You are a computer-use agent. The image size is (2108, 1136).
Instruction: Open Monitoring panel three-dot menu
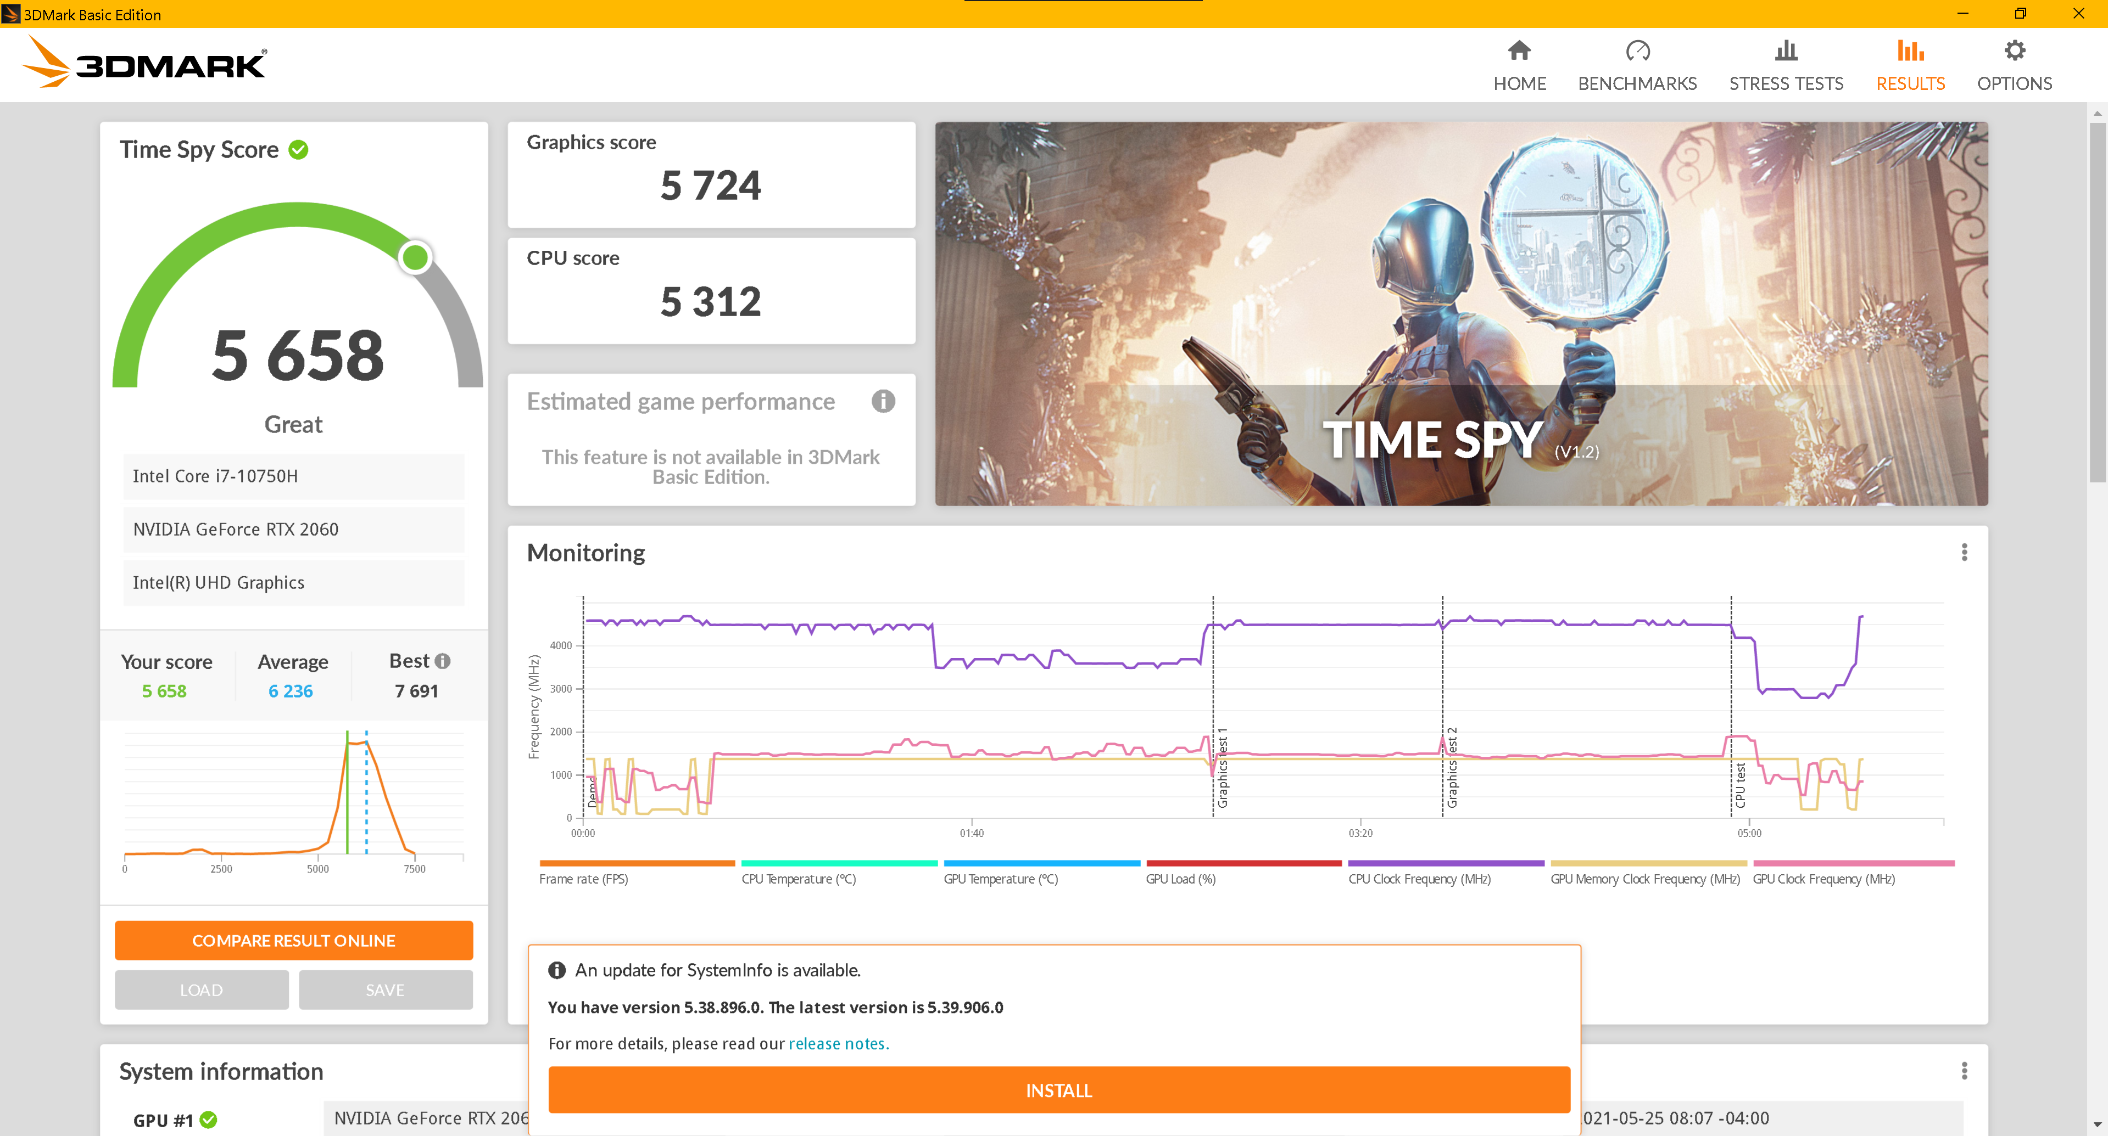pyautogui.click(x=1963, y=553)
